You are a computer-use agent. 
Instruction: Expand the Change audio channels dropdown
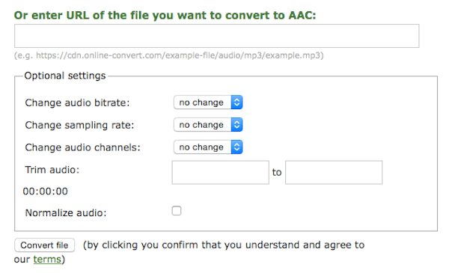(x=208, y=147)
